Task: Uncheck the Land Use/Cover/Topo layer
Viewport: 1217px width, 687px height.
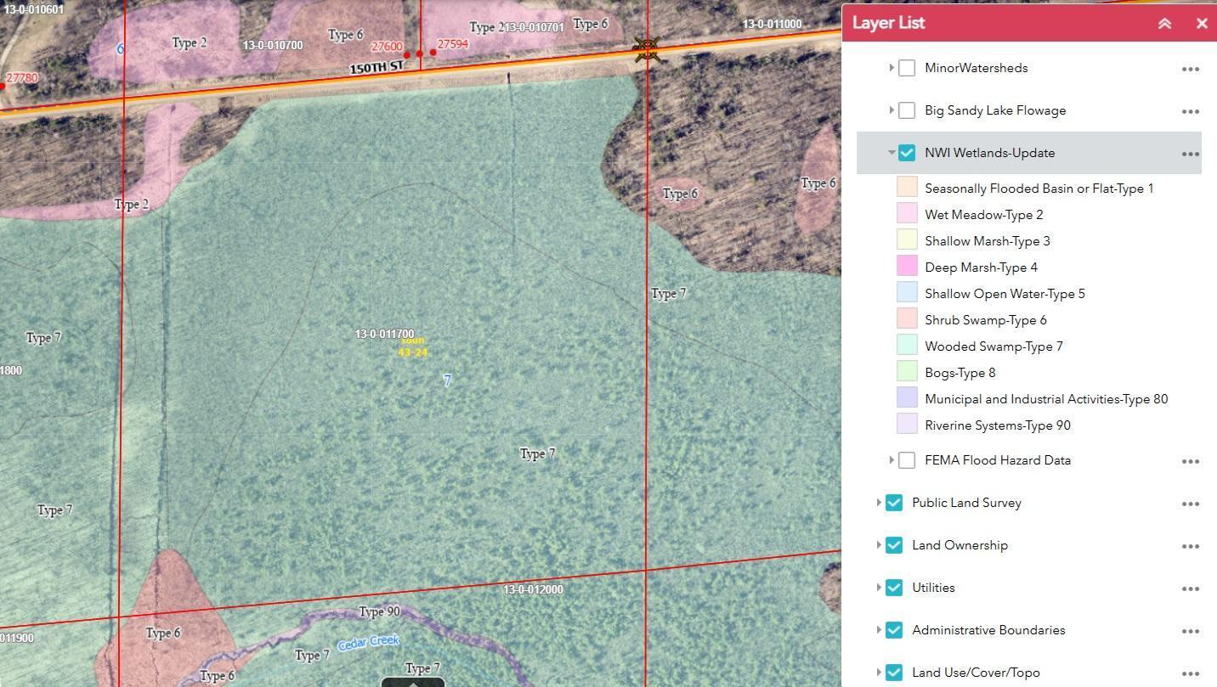Action: coord(894,673)
